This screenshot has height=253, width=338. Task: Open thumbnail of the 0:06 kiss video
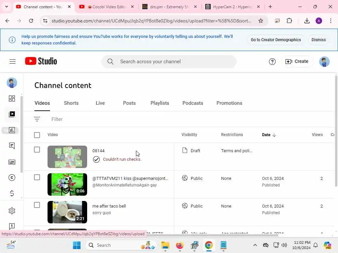[x=67, y=184]
